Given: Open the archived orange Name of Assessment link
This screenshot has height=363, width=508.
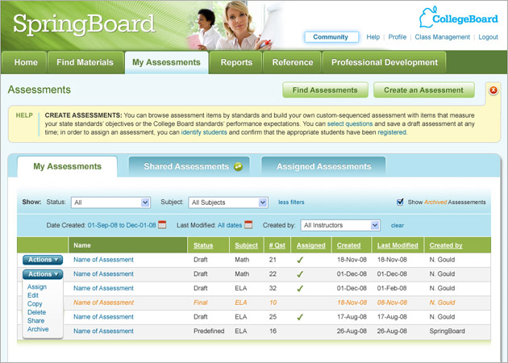Looking at the screenshot, I should (x=103, y=302).
